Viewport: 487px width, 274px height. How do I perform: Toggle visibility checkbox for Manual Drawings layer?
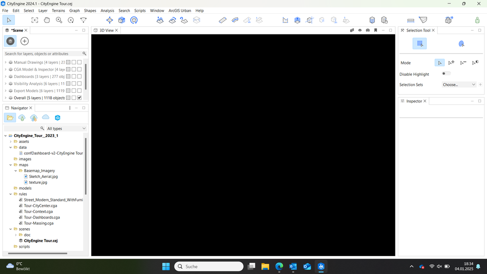coord(79,62)
